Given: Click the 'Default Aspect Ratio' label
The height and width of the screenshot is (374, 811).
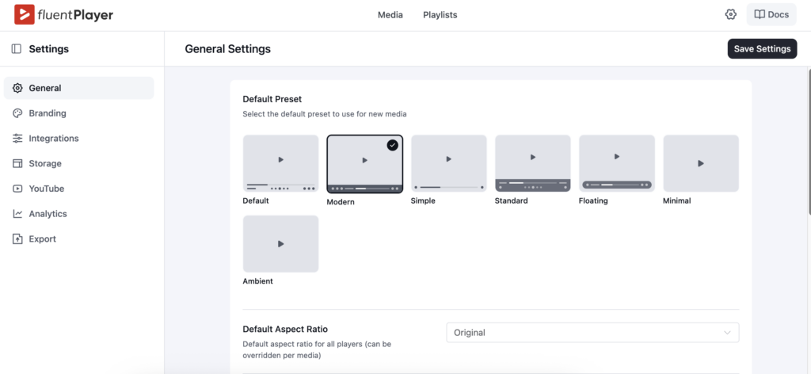Looking at the screenshot, I should (x=285, y=329).
